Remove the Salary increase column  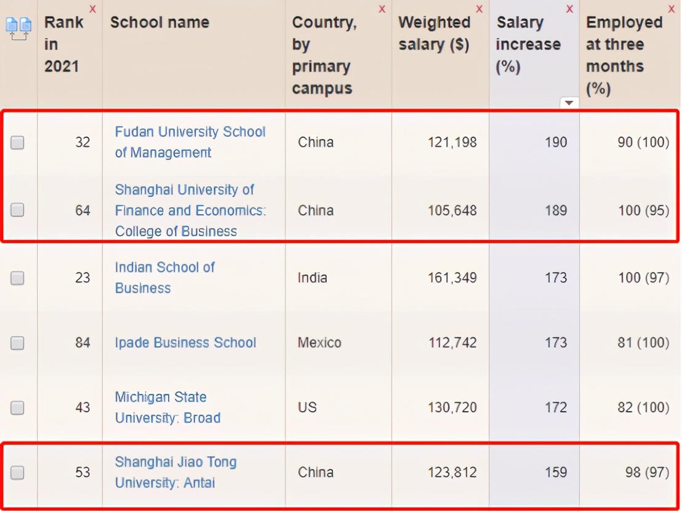click(569, 9)
